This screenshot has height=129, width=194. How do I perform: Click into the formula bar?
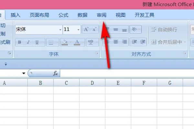click(x=127, y=73)
